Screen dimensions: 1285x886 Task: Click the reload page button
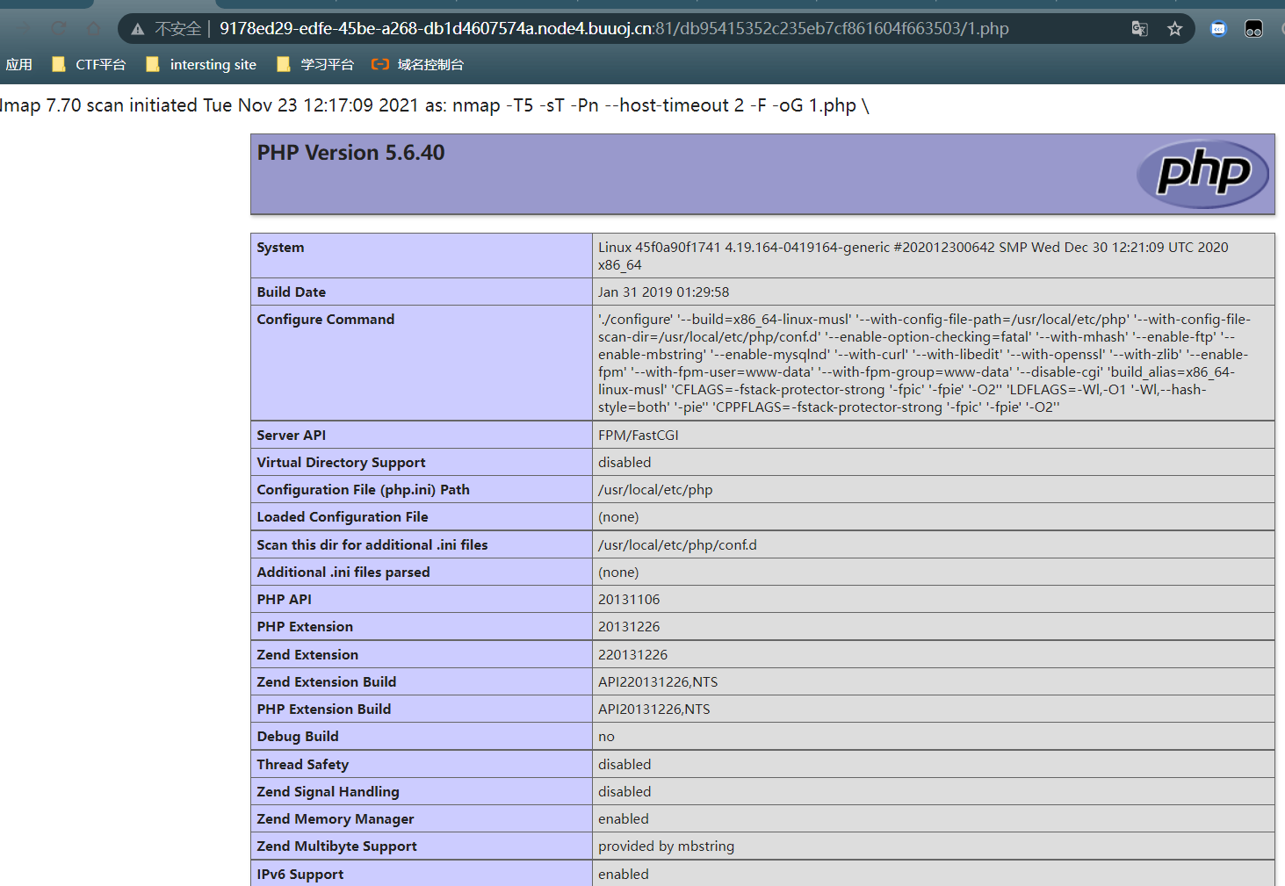[59, 29]
